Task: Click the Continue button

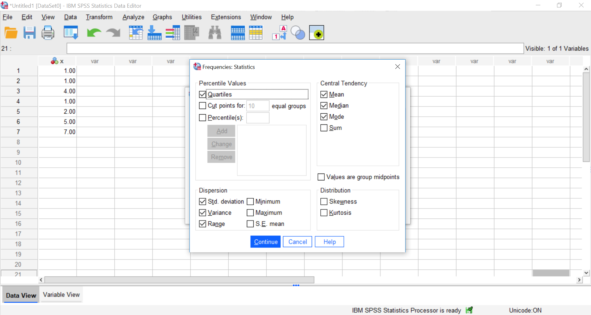Action: point(265,242)
